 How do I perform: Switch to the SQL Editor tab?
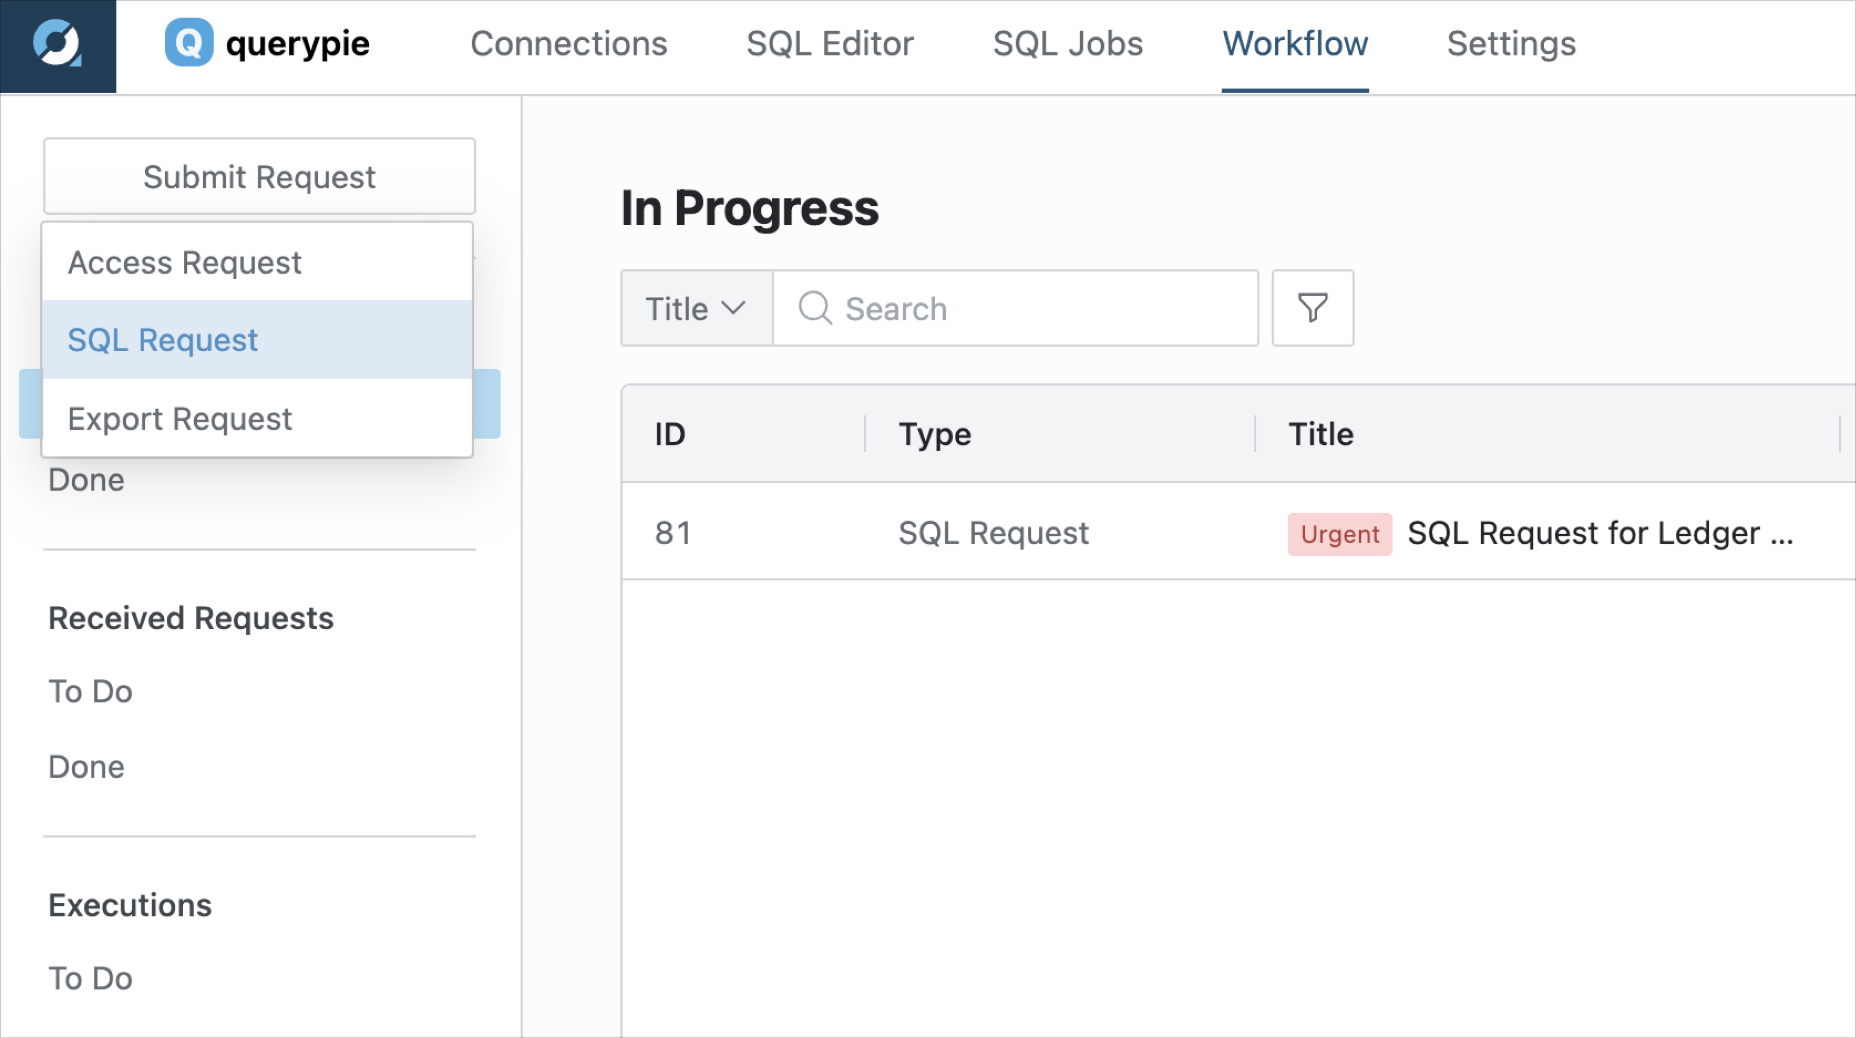[x=830, y=44]
